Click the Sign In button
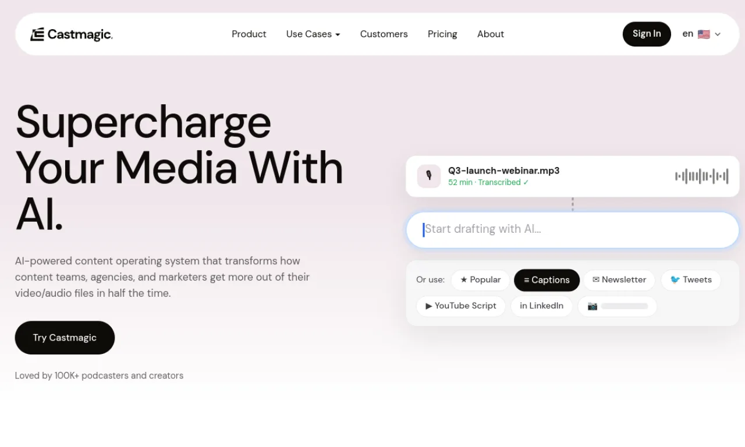The width and height of the screenshot is (745, 447). point(647,34)
